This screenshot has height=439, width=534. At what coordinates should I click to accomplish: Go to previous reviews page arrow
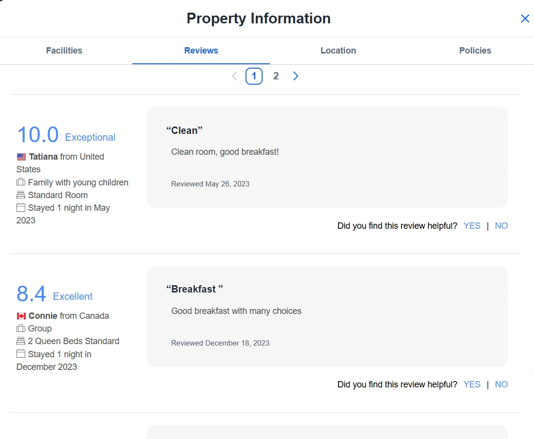point(234,76)
